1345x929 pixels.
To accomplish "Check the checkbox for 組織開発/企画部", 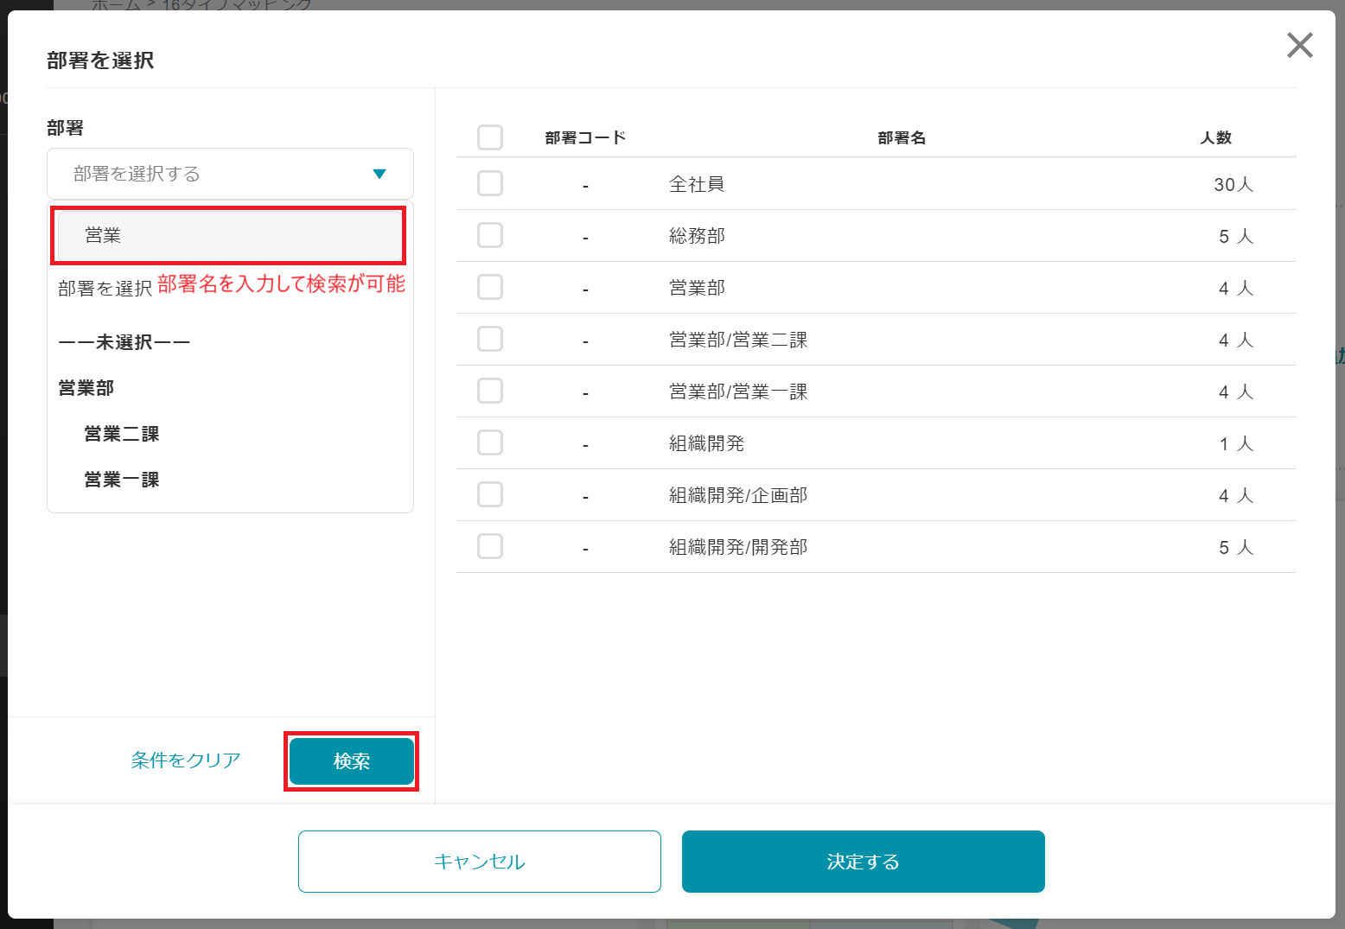I will click(489, 494).
